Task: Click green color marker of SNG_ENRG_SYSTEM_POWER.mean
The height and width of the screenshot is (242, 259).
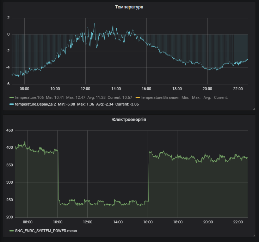Action: point(11,231)
